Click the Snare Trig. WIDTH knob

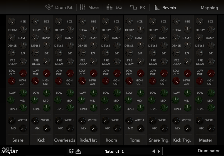coord(153,121)
